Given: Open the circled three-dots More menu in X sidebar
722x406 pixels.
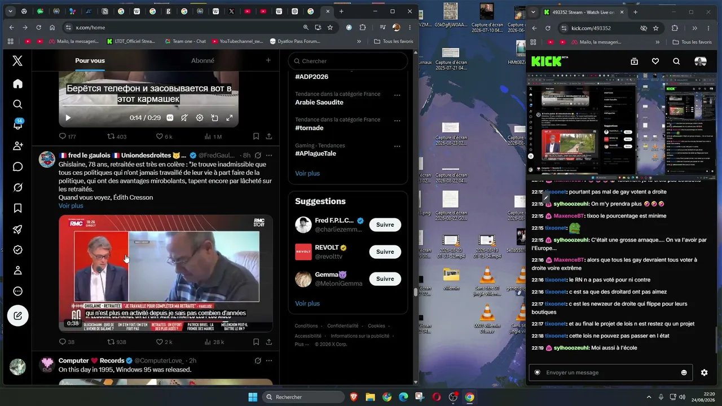Looking at the screenshot, I should point(17,292).
